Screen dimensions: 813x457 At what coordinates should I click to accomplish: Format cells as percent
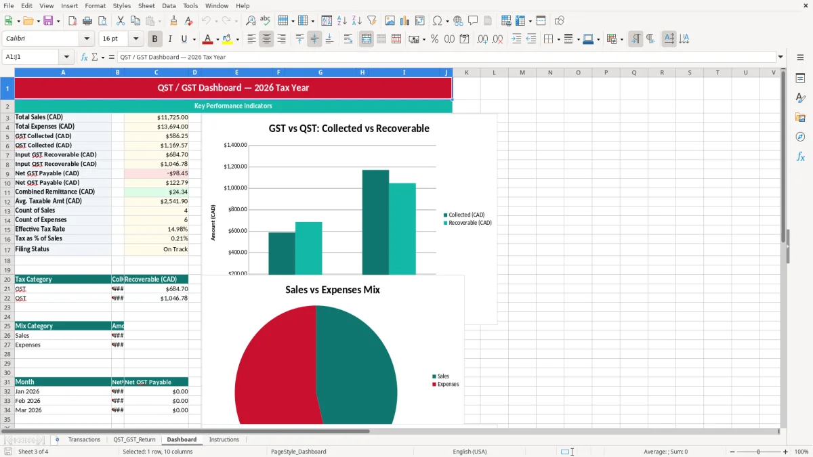pos(434,39)
